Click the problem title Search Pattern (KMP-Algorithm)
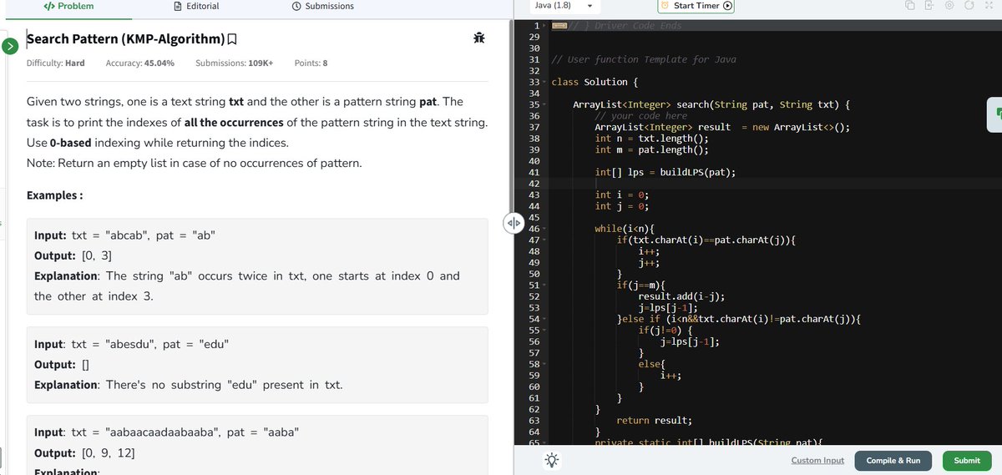The width and height of the screenshot is (1002, 475). click(x=126, y=39)
